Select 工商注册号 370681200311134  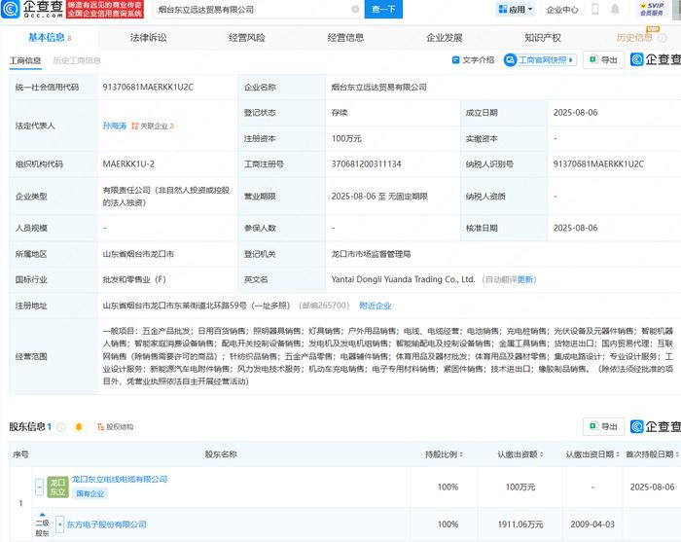point(366,164)
